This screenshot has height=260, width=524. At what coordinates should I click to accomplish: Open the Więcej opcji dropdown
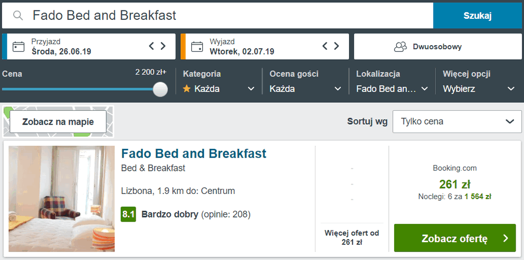[479, 89]
